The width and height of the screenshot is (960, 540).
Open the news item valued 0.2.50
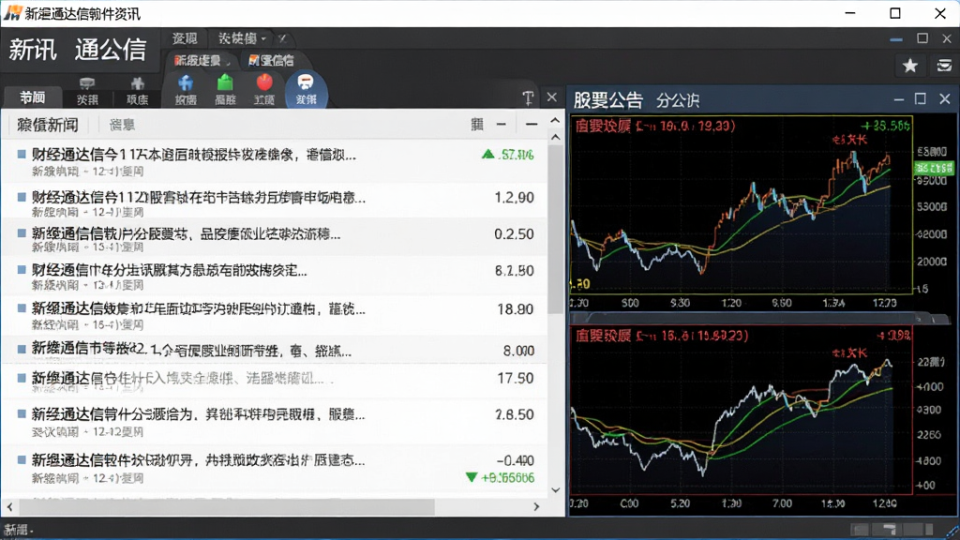274,239
